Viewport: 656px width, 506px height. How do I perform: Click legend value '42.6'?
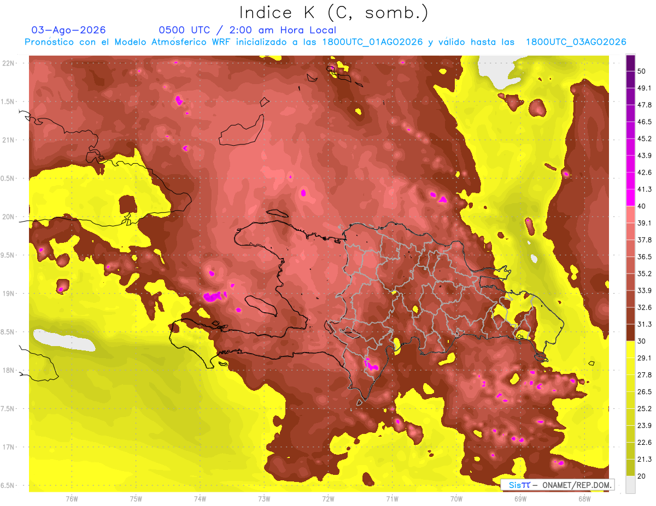(x=645, y=173)
